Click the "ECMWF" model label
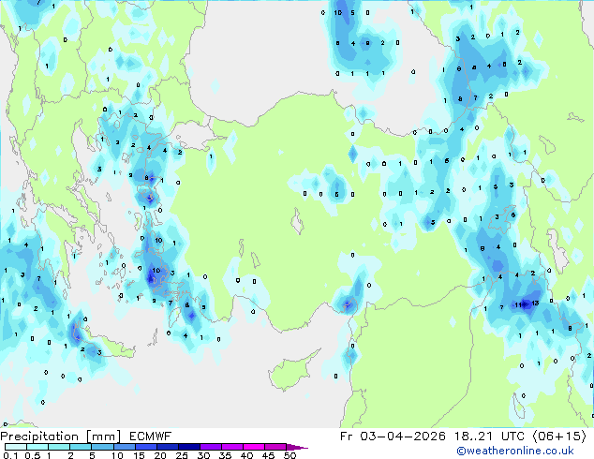 [x=151, y=437]
